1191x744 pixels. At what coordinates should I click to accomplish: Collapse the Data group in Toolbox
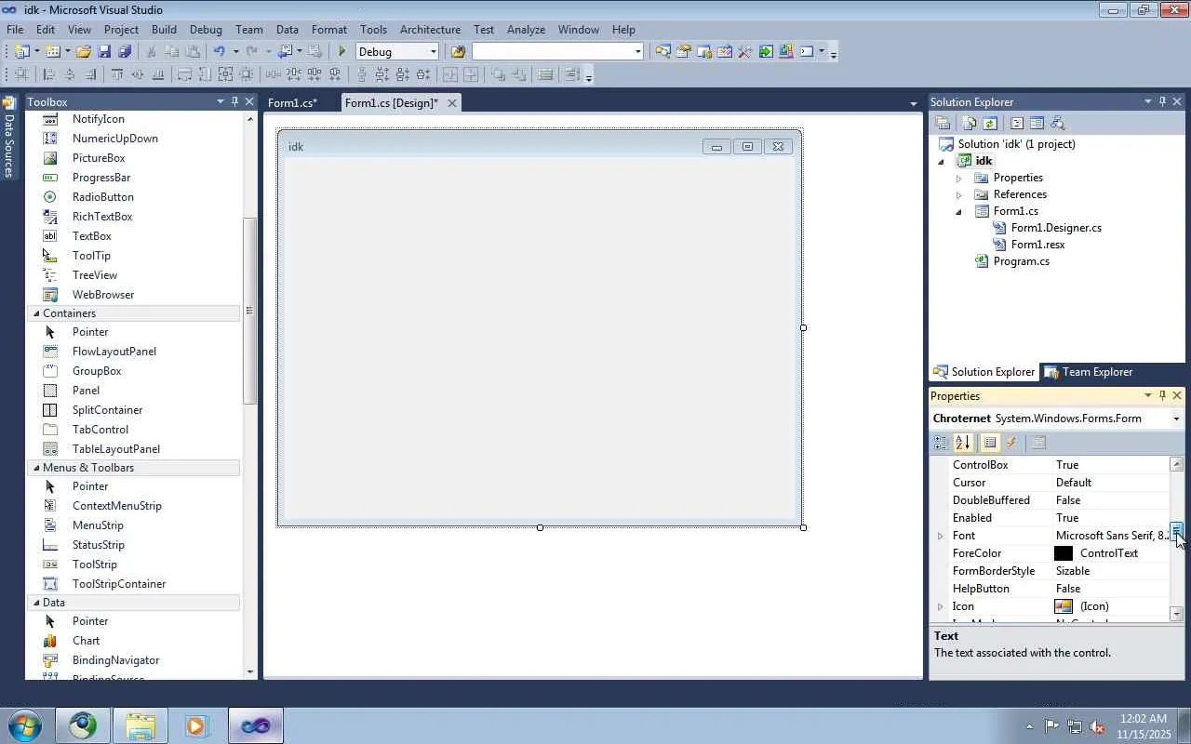pyautogui.click(x=36, y=603)
